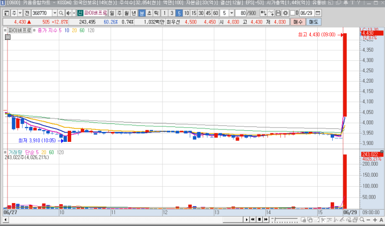This screenshot has height=226, width=385.
Task: Adjust the chart zoom slider handle
Action: click(x=275, y=219)
